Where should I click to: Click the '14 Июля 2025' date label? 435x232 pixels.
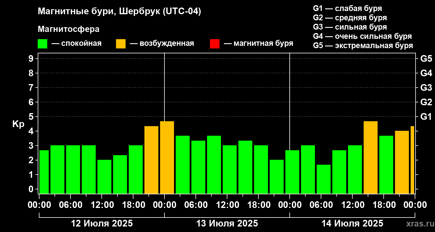[x=352, y=224]
